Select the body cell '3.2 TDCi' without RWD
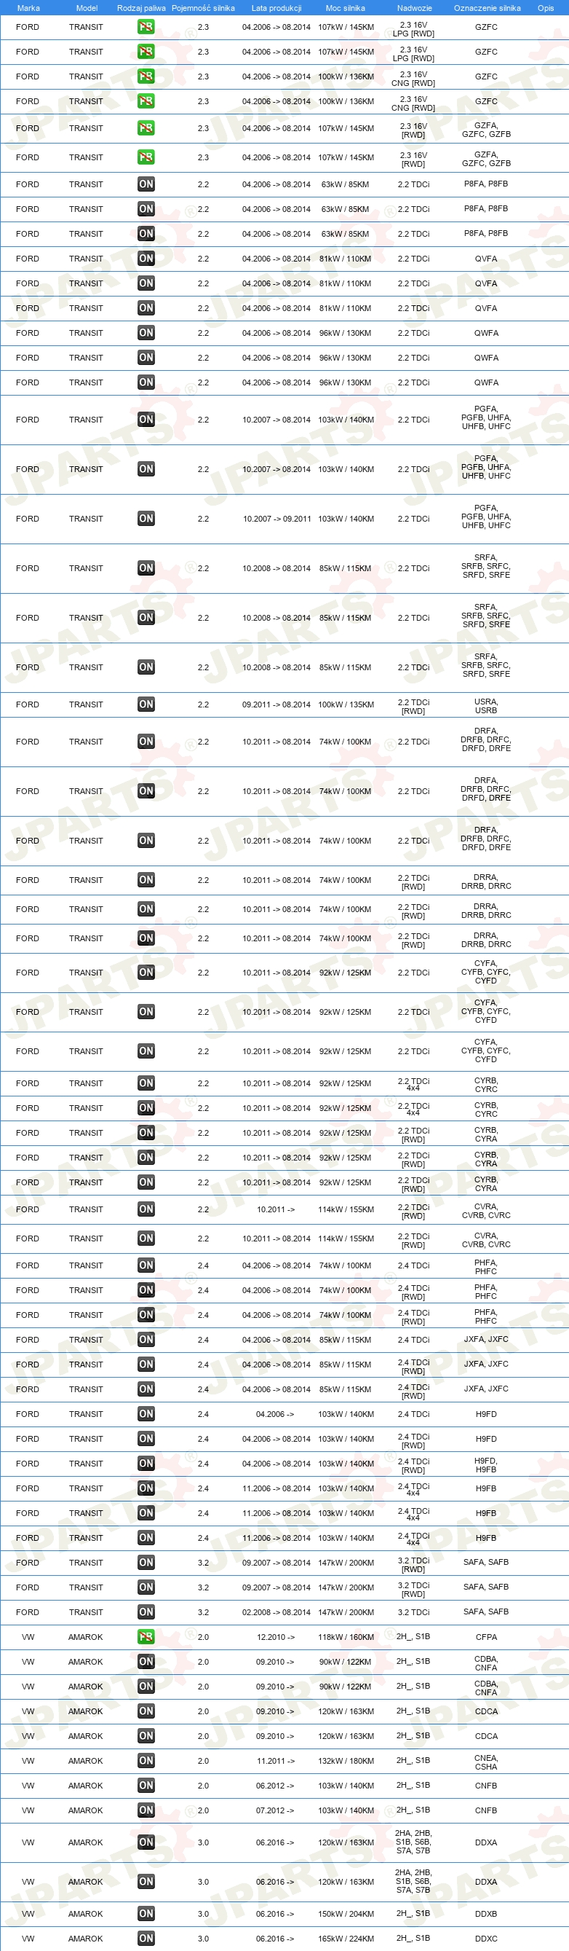The width and height of the screenshot is (569, 1951). click(x=413, y=1612)
